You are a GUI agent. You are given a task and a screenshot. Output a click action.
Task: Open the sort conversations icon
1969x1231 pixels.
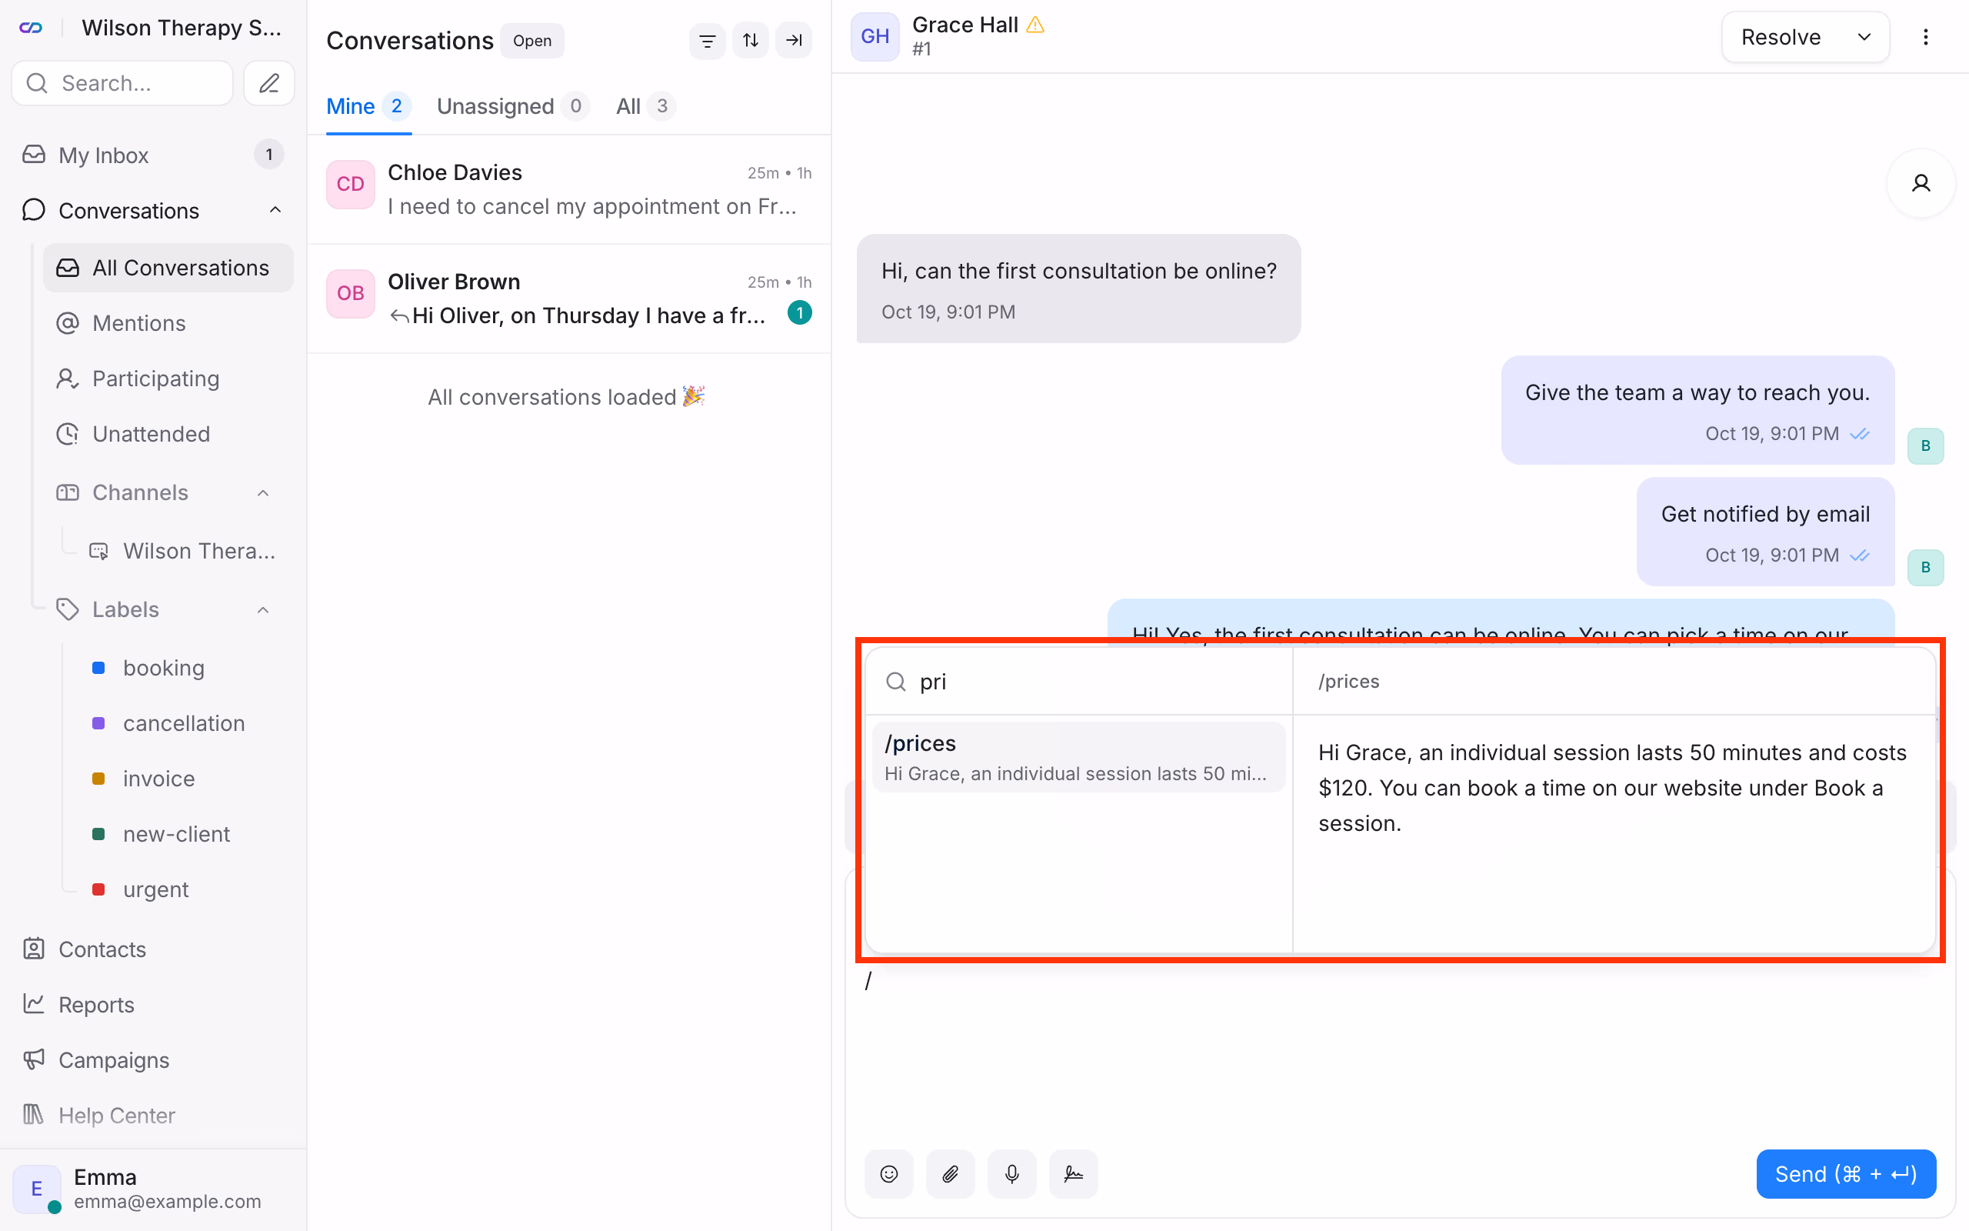(750, 40)
